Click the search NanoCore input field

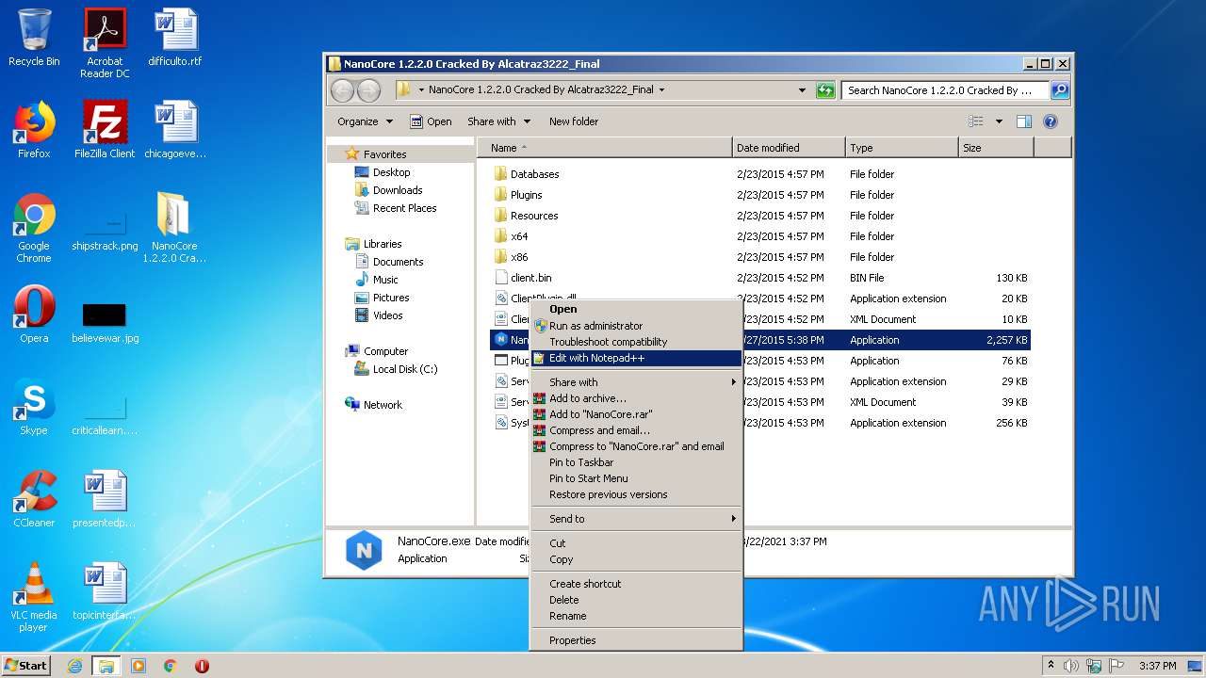point(945,90)
